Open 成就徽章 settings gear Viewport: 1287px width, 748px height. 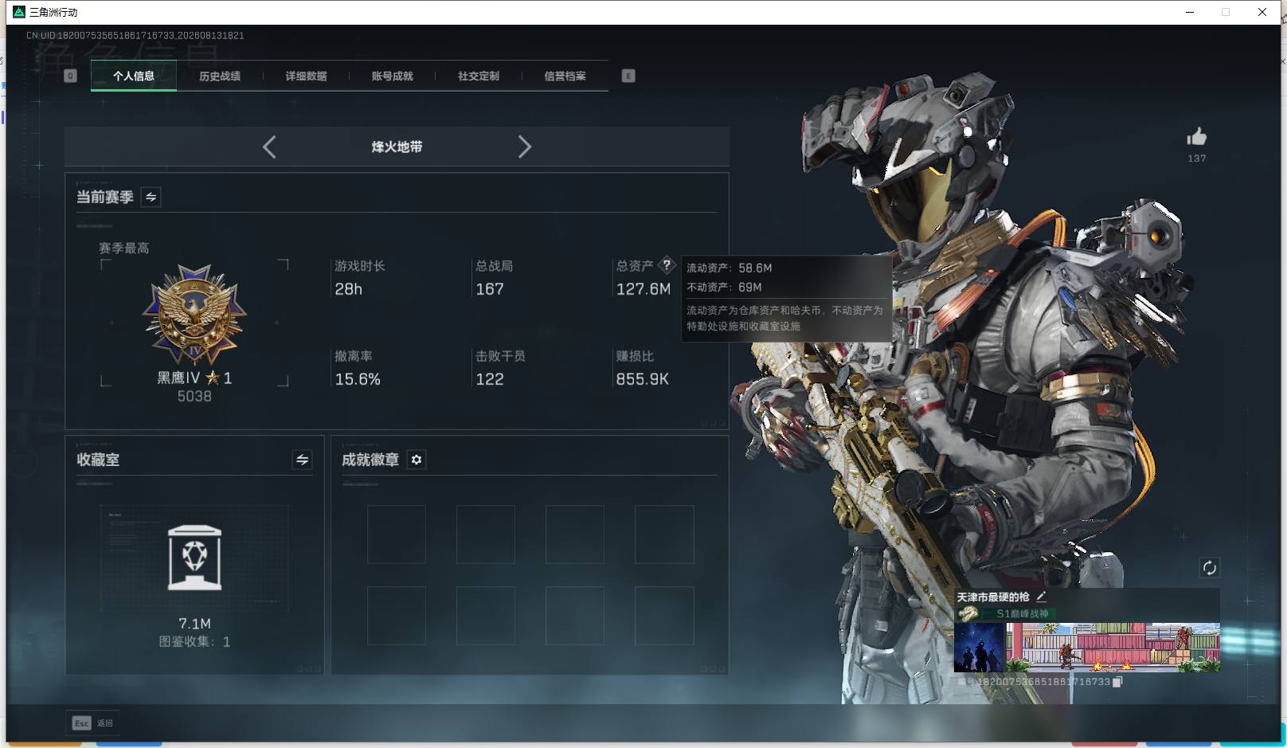(417, 460)
